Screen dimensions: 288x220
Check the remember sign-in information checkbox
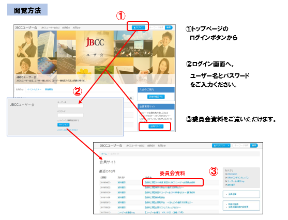pyautogui.click(x=58, y=120)
